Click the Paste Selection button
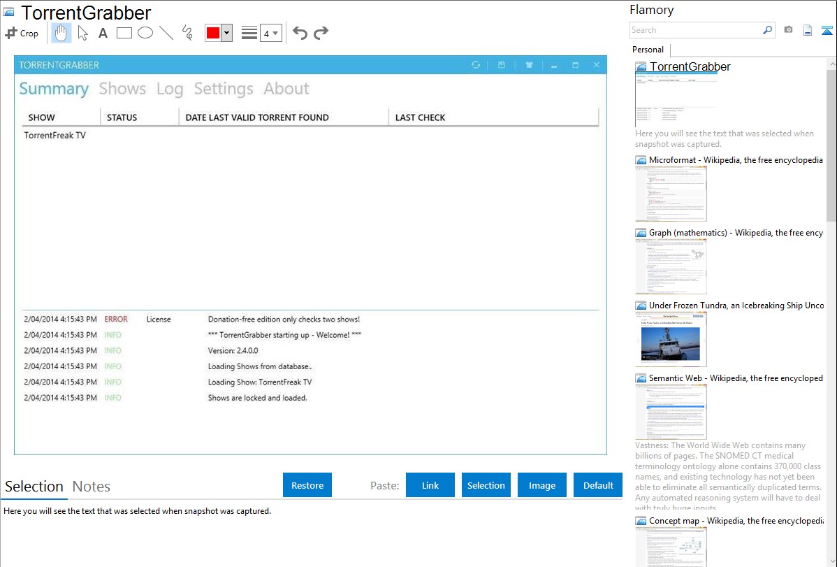This screenshot has width=837, height=567. 486,485
